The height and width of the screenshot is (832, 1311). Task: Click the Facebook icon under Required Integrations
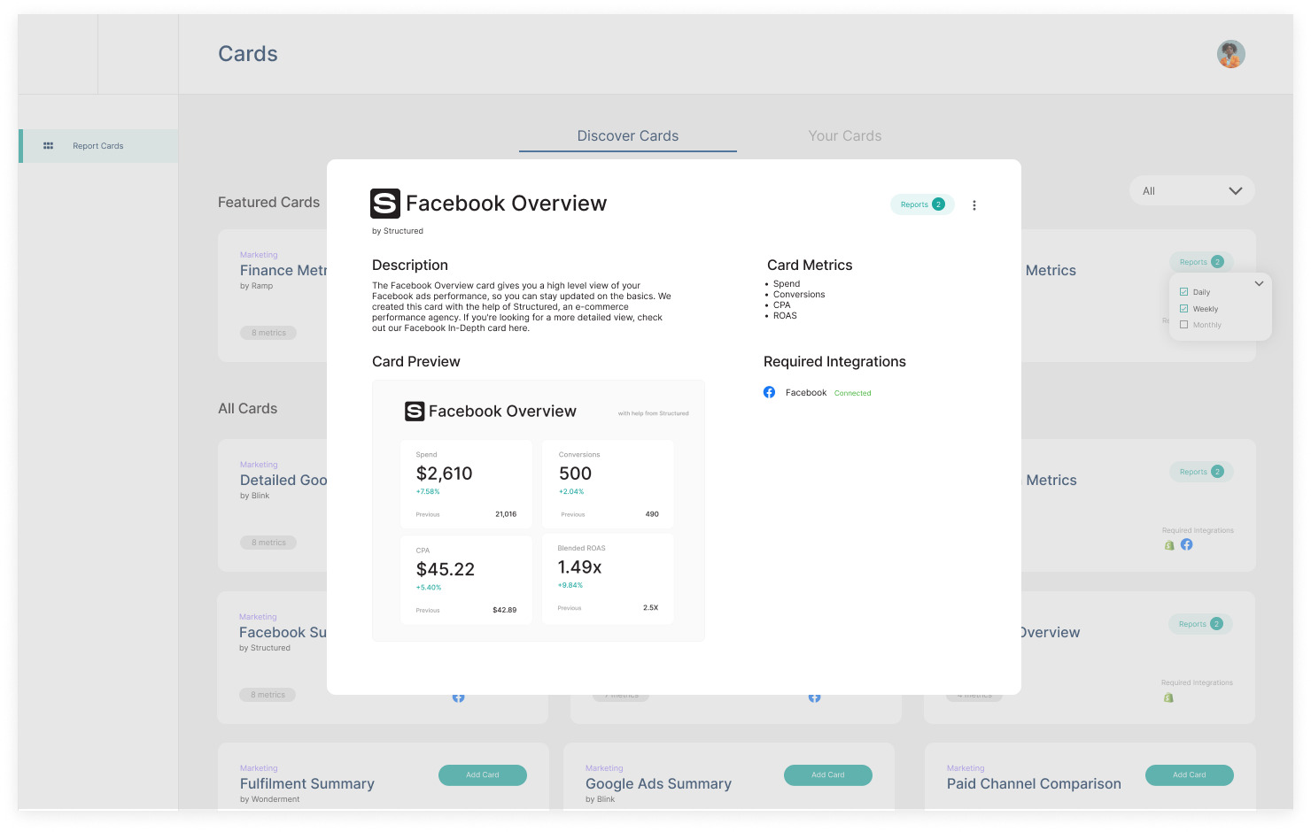tap(769, 392)
